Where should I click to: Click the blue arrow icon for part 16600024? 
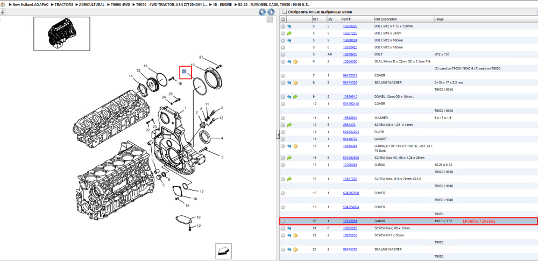(289, 40)
